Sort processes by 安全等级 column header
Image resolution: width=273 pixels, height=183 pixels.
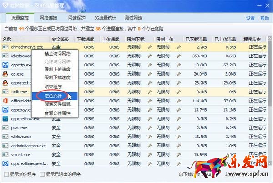point(61,39)
